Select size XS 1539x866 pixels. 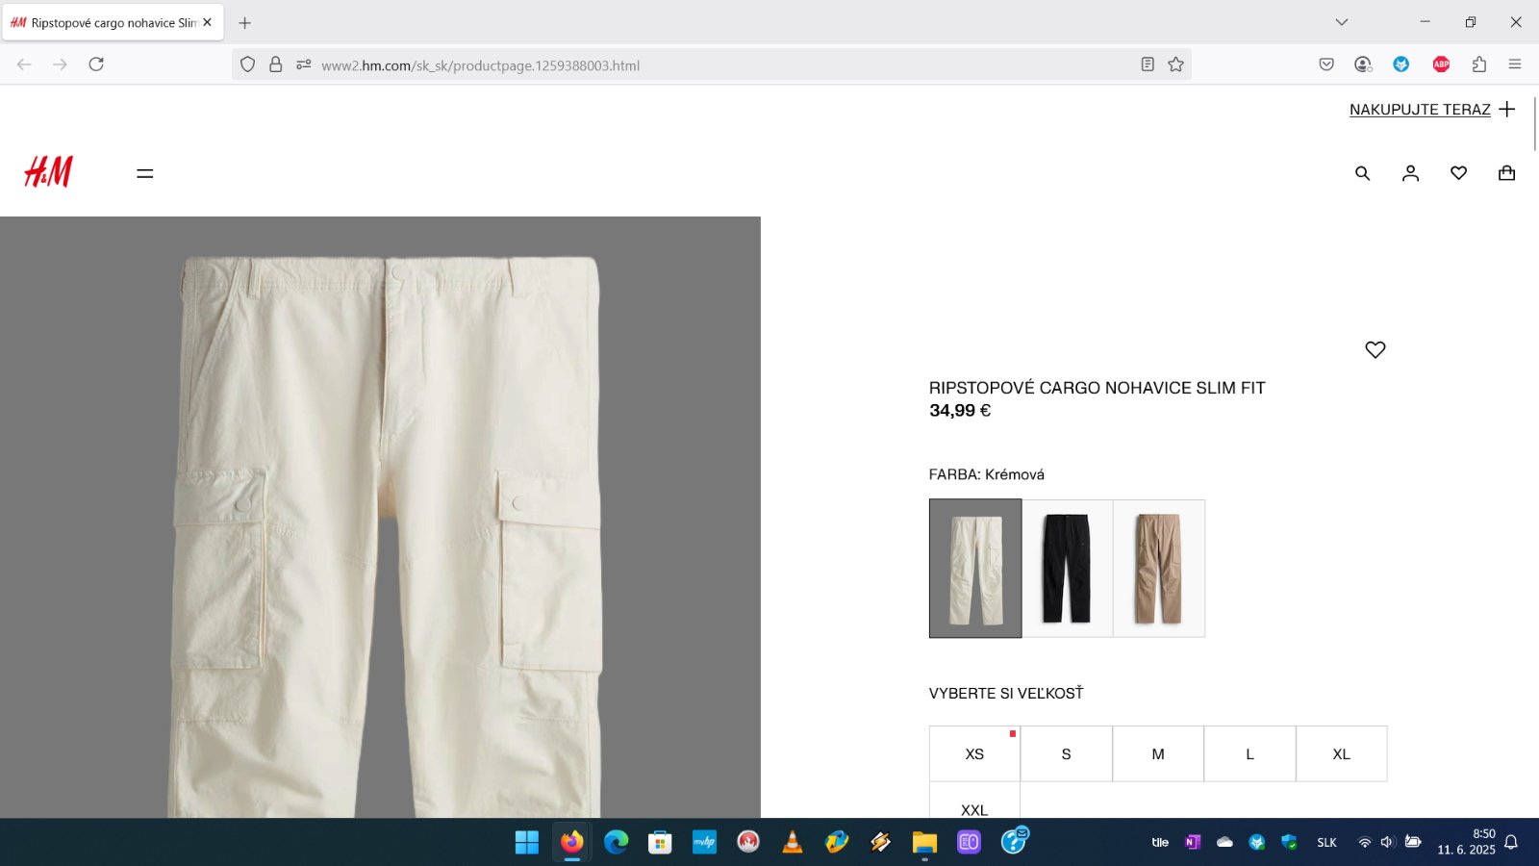(x=974, y=754)
